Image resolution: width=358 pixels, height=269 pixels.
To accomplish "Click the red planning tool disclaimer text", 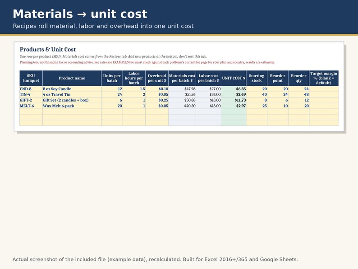I will (147, 62).
